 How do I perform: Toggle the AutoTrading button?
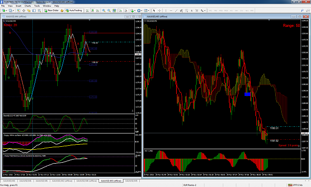point(74,10)
